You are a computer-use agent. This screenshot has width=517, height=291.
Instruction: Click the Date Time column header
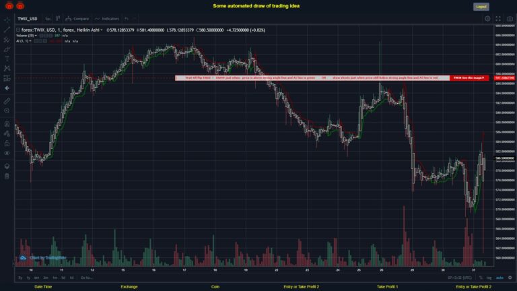click(x=43, y=287)
